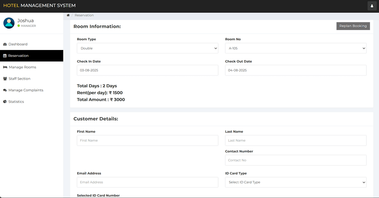The width and height of the screenshot is (379, 198).
Task: Click the Manage Complaints chat bubble icon
Action: click(5, 90)
